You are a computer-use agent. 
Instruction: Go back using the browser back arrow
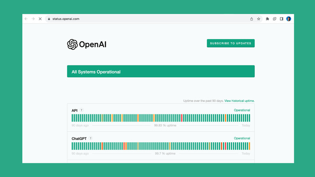[26, 19]
